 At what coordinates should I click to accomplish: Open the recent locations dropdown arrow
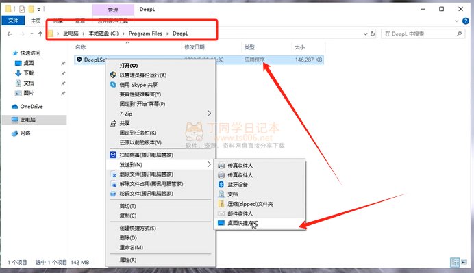pos(32,34)
